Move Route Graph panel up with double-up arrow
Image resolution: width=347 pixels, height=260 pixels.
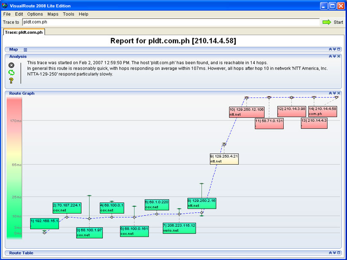pos(331,93)
